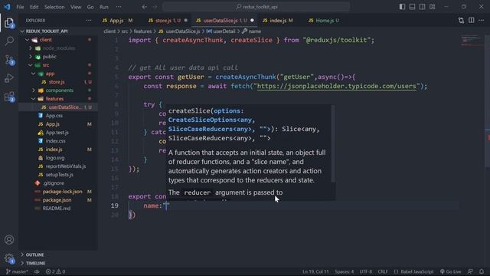Click the features breadcrumb segment
The height and width of the screenshot is (276, 490).
[x=142, y=31]
